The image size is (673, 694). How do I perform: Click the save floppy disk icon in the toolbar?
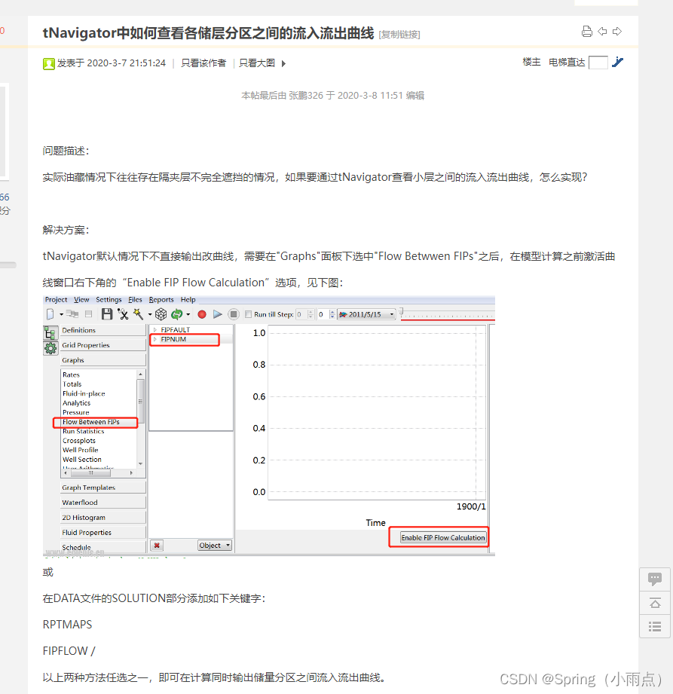(107, 314)
